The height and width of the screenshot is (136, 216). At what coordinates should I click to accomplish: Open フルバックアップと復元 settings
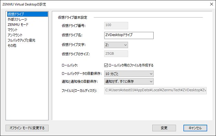(x=21, y=40)
